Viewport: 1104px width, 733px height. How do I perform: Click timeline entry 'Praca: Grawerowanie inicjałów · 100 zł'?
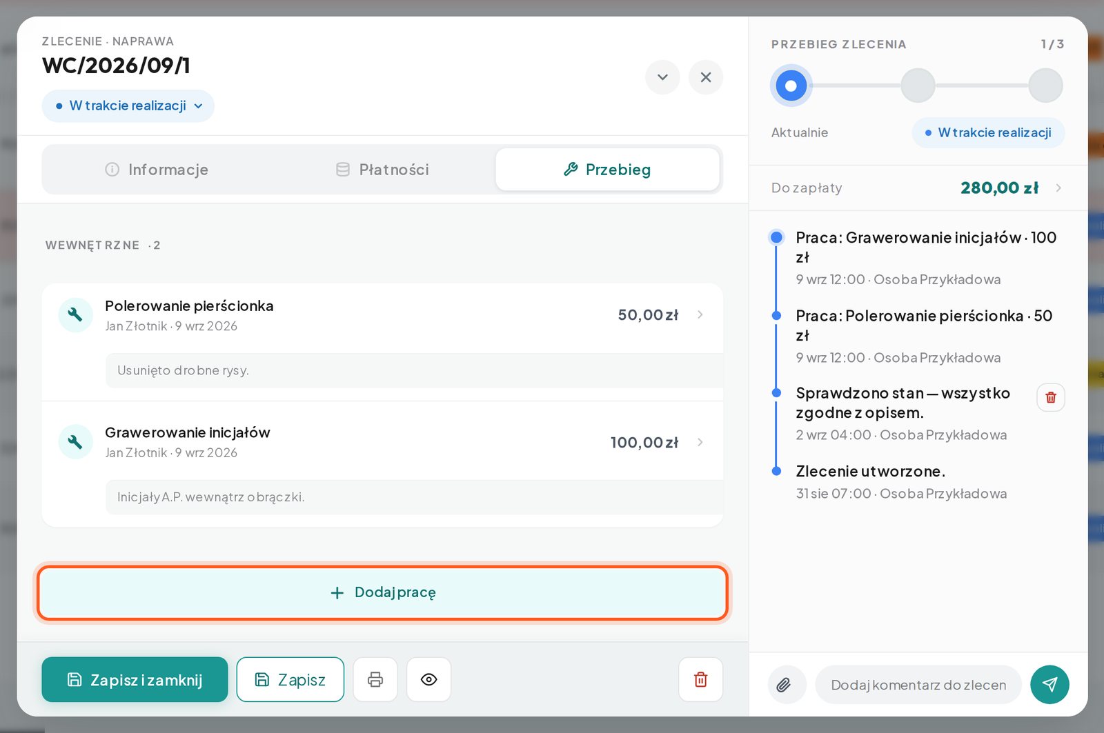pyautogui.click(x=926, y=247)
